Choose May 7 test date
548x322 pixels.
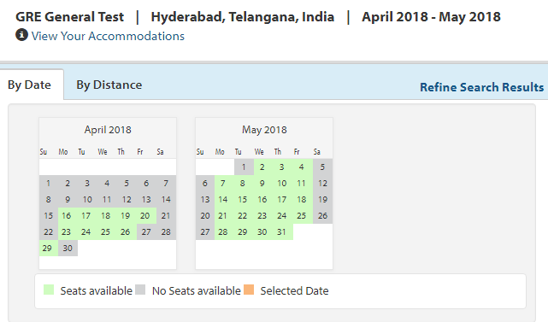tap(224, 184)
